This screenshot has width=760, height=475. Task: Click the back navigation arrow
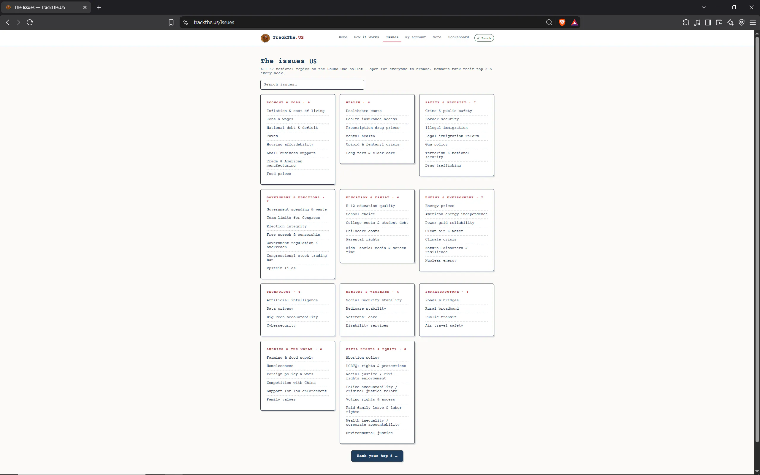pos(8,22)
